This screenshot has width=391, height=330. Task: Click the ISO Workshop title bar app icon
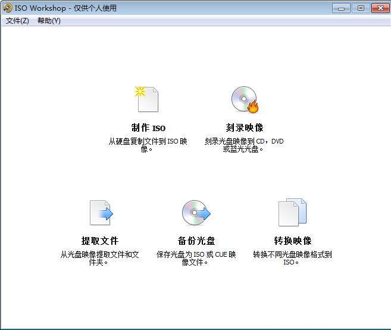(x=8, y=8)
